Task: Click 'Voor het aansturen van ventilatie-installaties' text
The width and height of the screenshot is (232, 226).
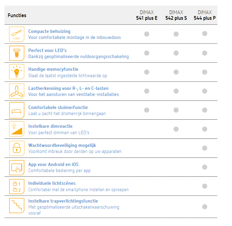Action: 74,95
